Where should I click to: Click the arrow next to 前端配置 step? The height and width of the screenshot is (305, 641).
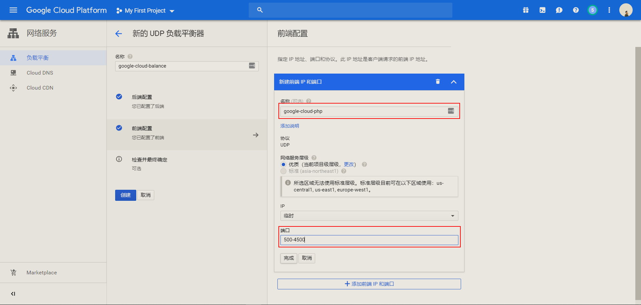pos(256,135)
